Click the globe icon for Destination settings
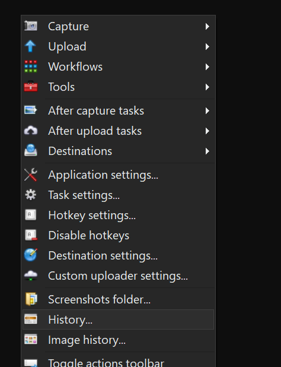The width and height of the screenshot is (281, 367). coord(31,255)
